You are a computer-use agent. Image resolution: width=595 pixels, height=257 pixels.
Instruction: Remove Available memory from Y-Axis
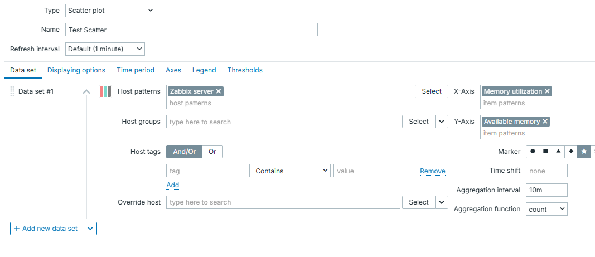(545, 122)
